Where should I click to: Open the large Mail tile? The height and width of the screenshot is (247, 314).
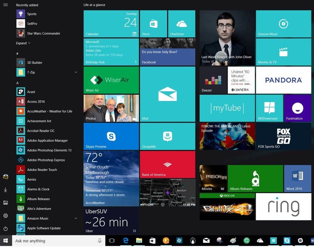click(168, 94)
